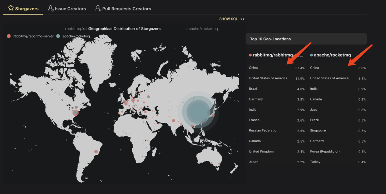This screenshot has height=194, width=386.
Task: Click the rabbitmq/rabbitmq-server column heading
Action: coord(278,55)
